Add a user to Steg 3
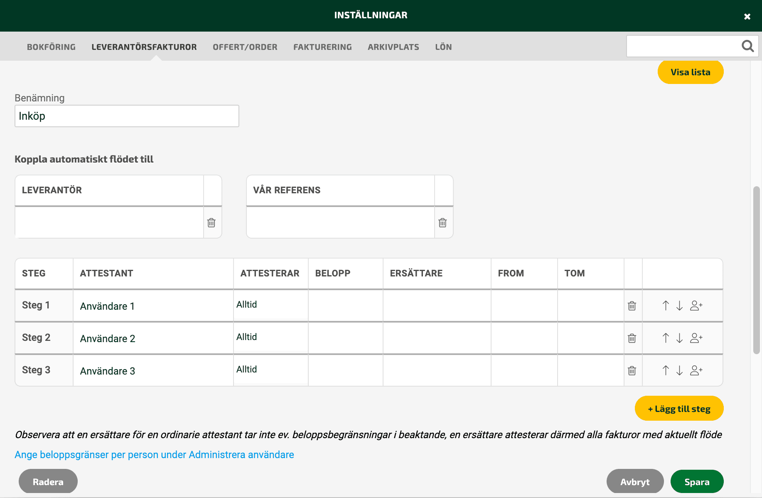Screen dimensions: 762x498 point(696,370)
